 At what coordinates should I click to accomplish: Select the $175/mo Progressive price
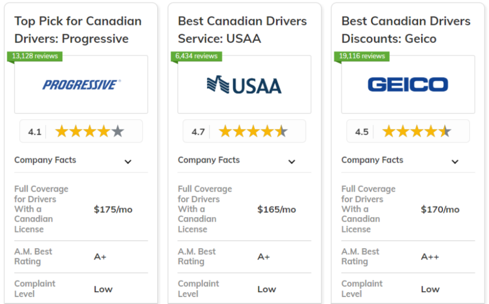click(113, 209)
